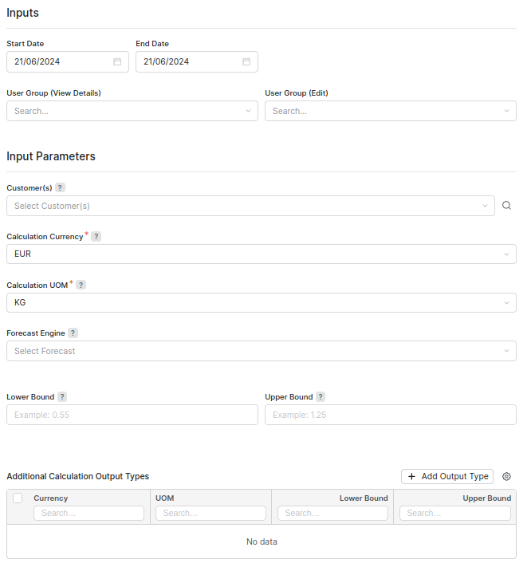Toggle the select-all checkbox in table header
This screenshot has height=571, width=531.
point(18,498)
